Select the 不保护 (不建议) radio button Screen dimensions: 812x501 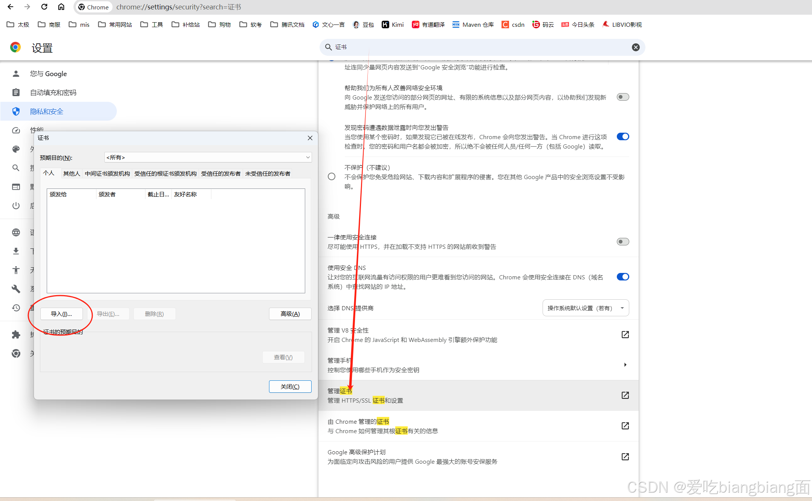click(332, 176)
